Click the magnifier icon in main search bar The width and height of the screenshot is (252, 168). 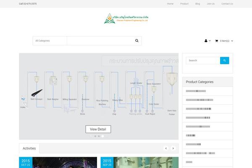pyautogui.click(x=137, y=41)
